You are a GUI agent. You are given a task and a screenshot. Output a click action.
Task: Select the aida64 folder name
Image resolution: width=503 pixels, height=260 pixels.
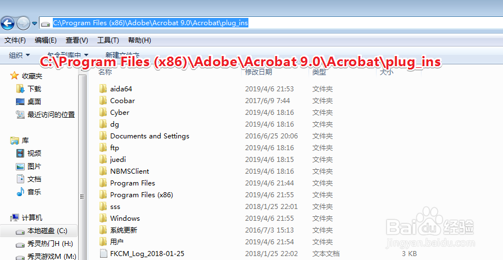pos(121,89)
